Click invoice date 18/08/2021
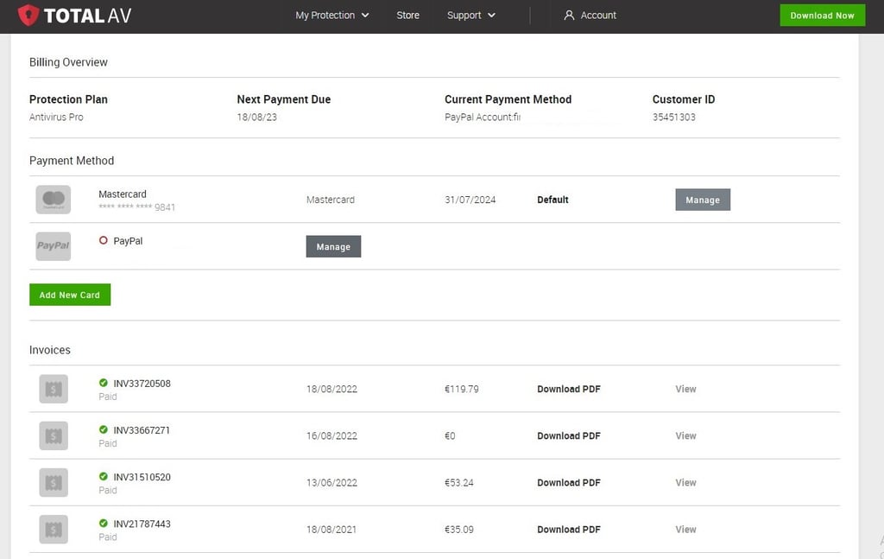The image size is (884, 559). (x=331, y=530)
